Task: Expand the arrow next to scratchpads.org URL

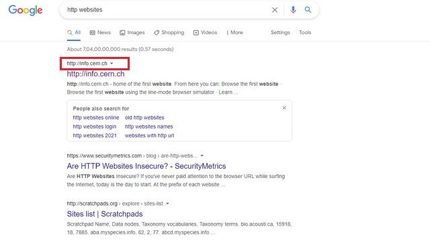Action: (x=167, y=204)
